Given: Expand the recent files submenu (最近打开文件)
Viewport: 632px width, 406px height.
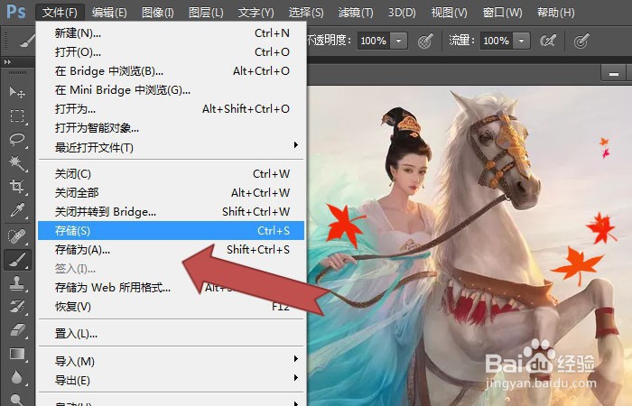Looking at the screenshot, I should click(296, 145).
